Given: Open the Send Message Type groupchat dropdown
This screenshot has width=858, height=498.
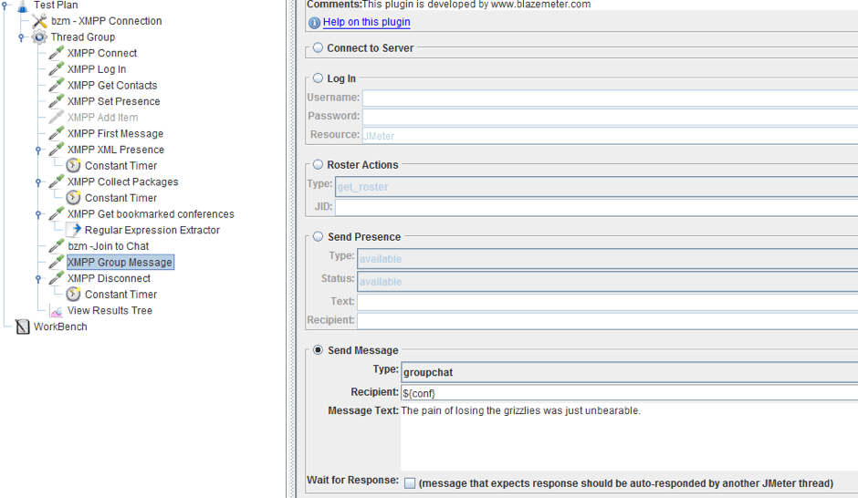Looking at the screenshot, I should (629, 372).
